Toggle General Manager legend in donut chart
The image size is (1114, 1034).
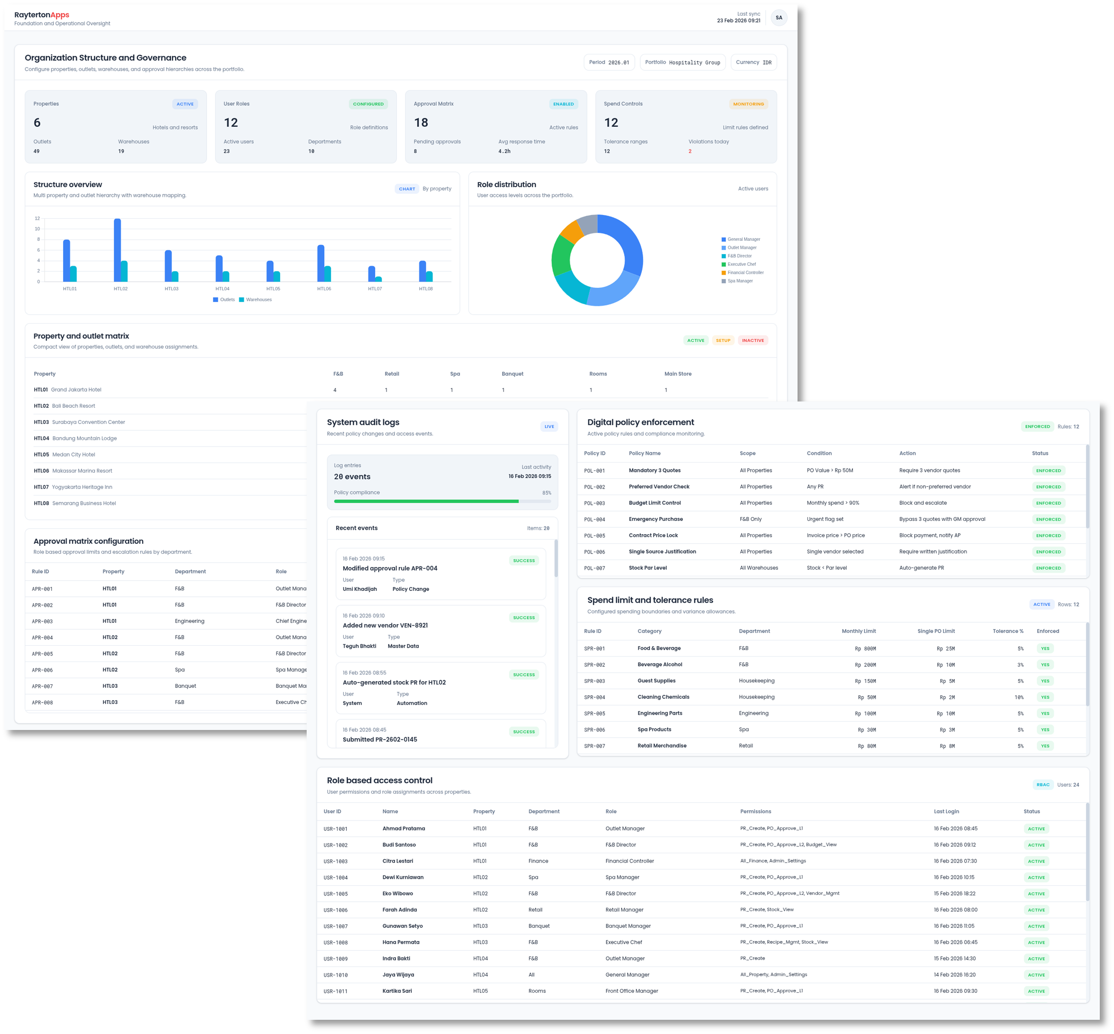(741, 239)
